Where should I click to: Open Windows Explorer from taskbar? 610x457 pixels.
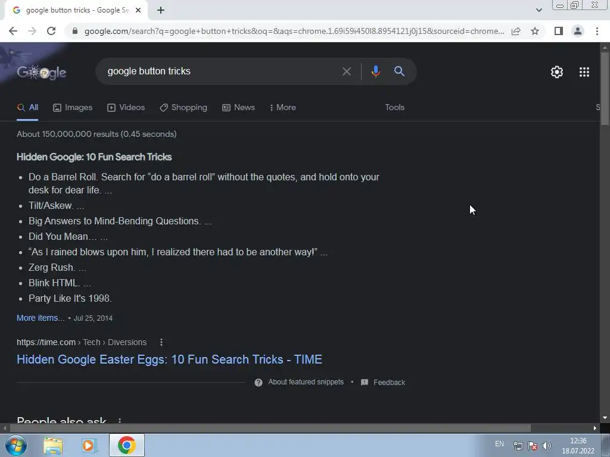point(53,445)
